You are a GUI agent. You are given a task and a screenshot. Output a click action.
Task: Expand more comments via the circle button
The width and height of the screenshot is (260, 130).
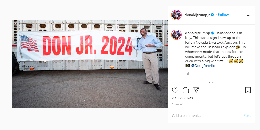(211, 83)
